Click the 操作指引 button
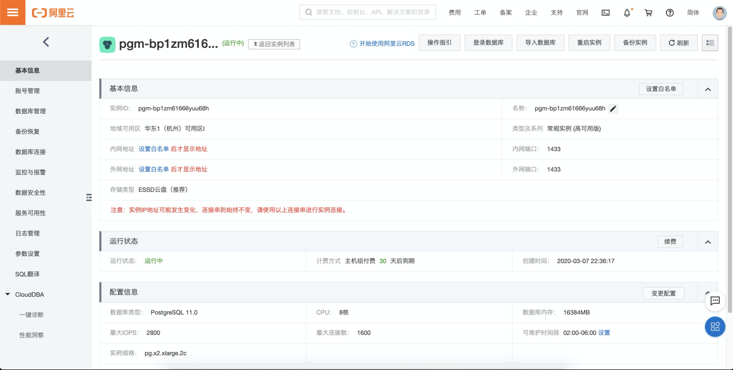The image size is (733, 370). click(x=440, y=43)
